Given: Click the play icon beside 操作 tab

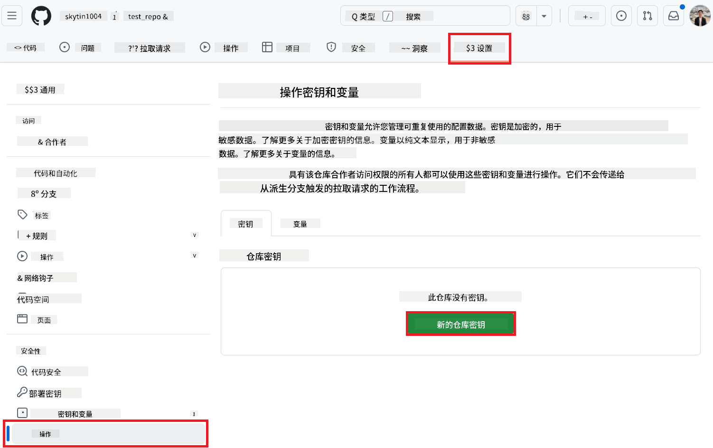Looking at the screenshot, I should [x=205, y=47].
